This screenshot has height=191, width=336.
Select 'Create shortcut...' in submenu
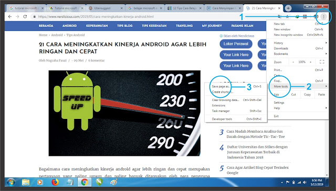point(236,92)
